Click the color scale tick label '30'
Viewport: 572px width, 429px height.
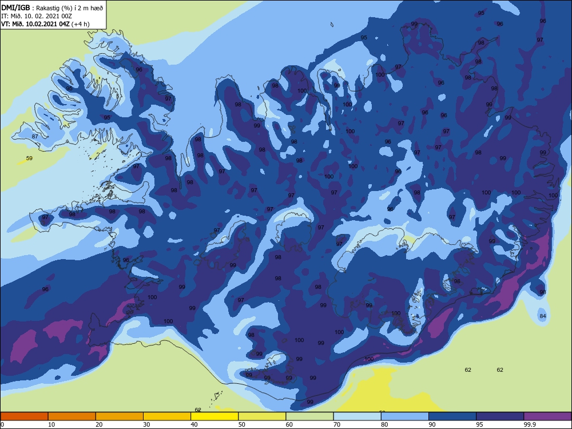pos(146,424)
